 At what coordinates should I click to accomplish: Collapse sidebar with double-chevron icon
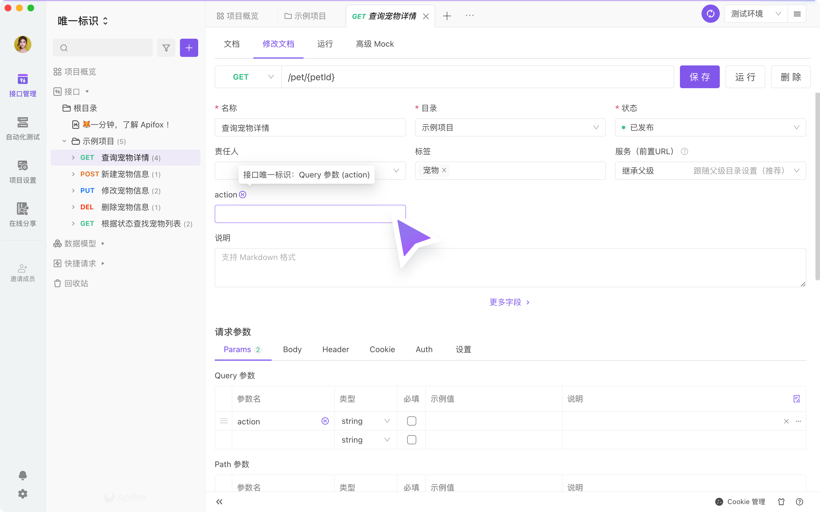(x=219, y=501)
